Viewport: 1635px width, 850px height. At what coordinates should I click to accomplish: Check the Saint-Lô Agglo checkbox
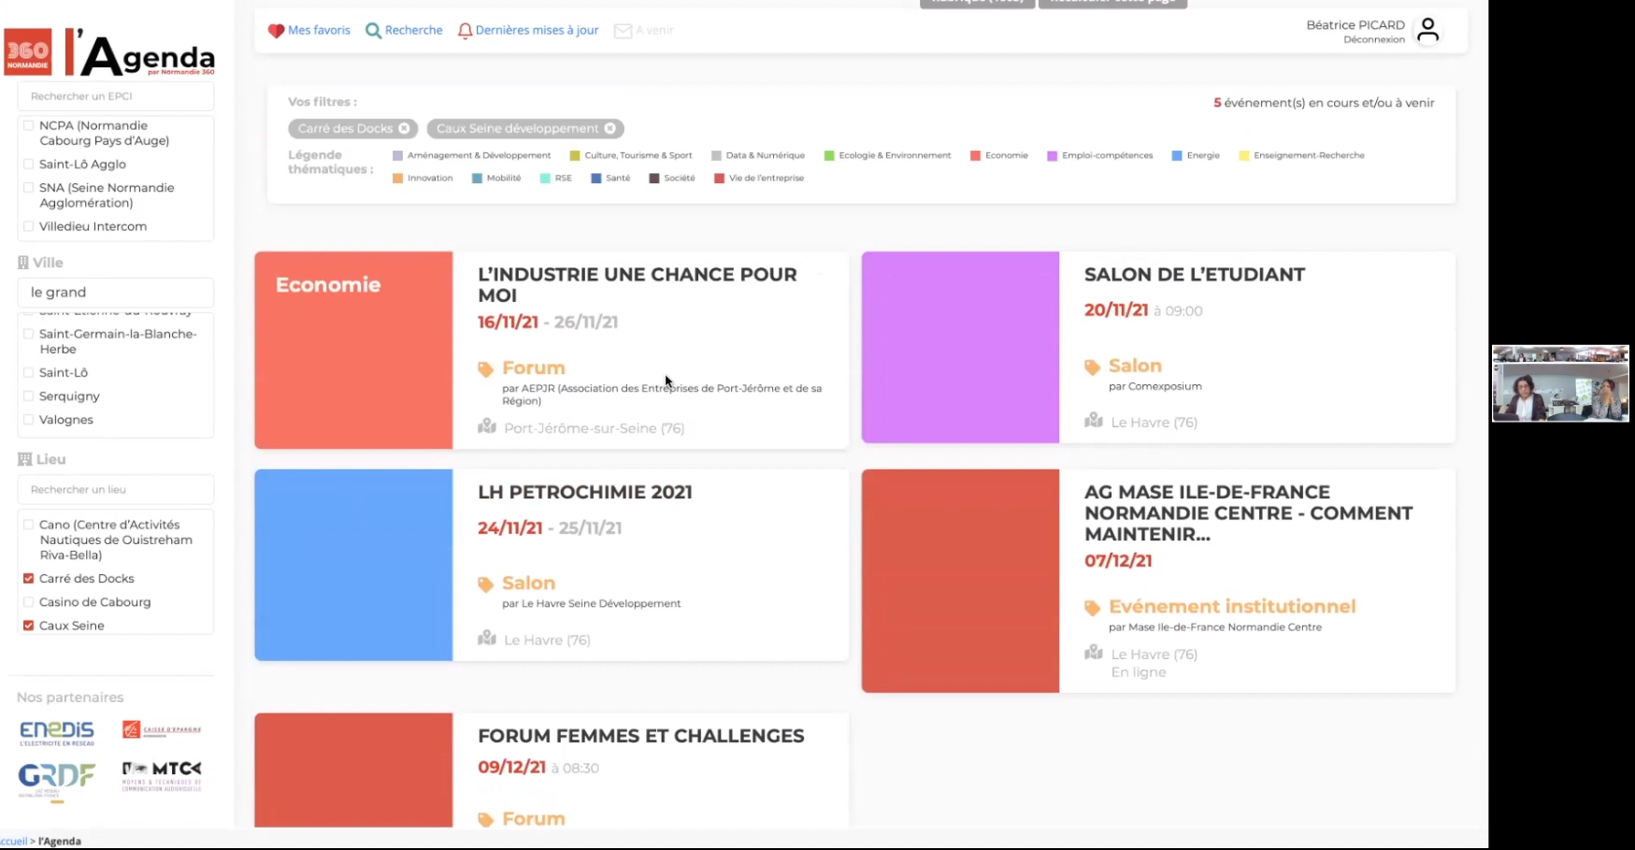[29, 165]
